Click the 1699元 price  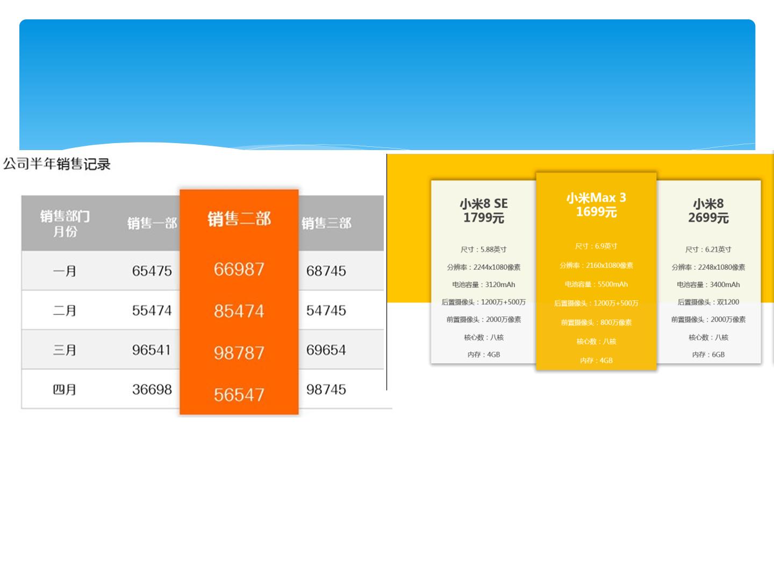[596, 212]
